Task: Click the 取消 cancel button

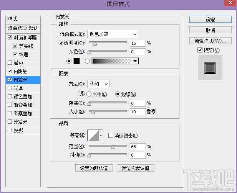Action: pyautogui.click(x=210, y=30)
